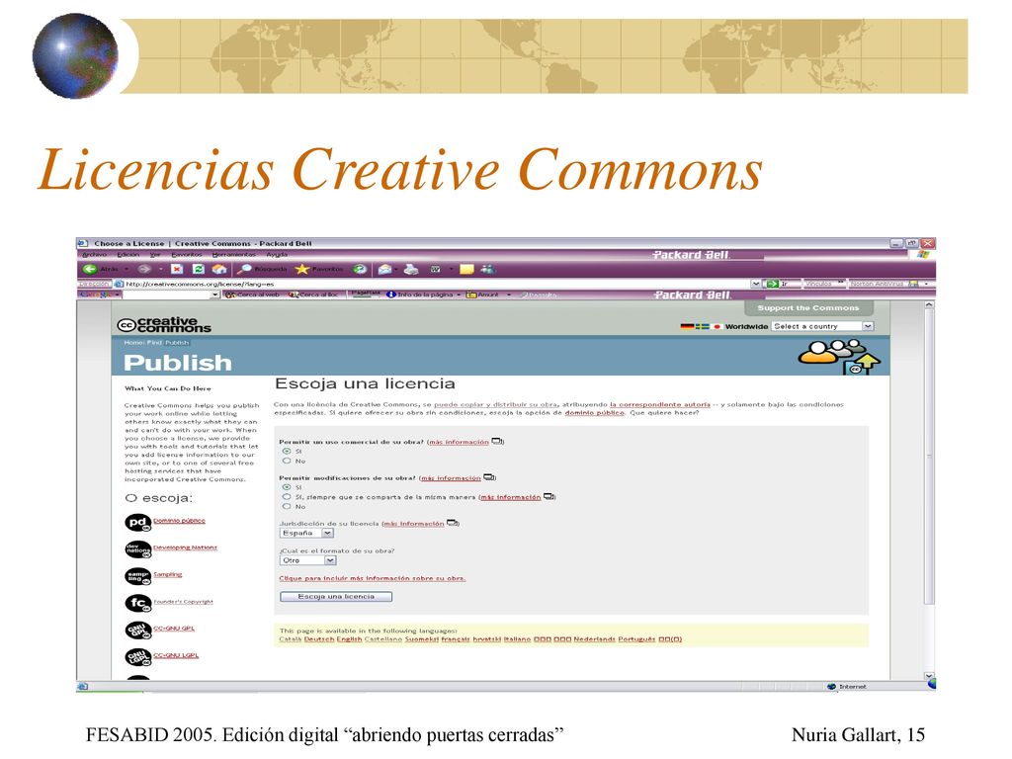
Task: Open the Herramientas menu
Action: 233,255
